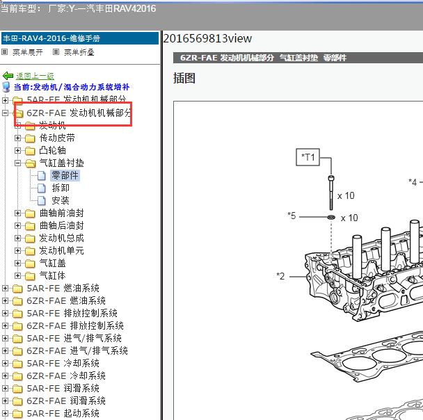The height and width of the screenshot is (420, 423).
Task: Click the 当前:发动机/混合动力系统增补 label
Action: point(72,87)
